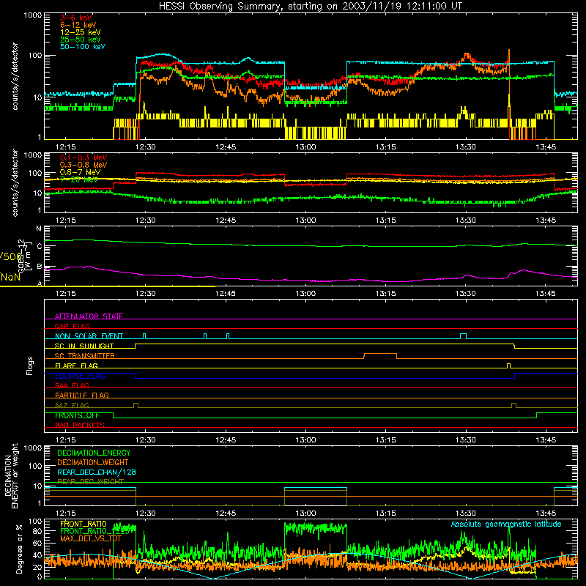The height and width of the screenshot is (586, 586).
Task: Click the NON_SOLAR_EVENT flag label
Action: click(x=89, y=336)
